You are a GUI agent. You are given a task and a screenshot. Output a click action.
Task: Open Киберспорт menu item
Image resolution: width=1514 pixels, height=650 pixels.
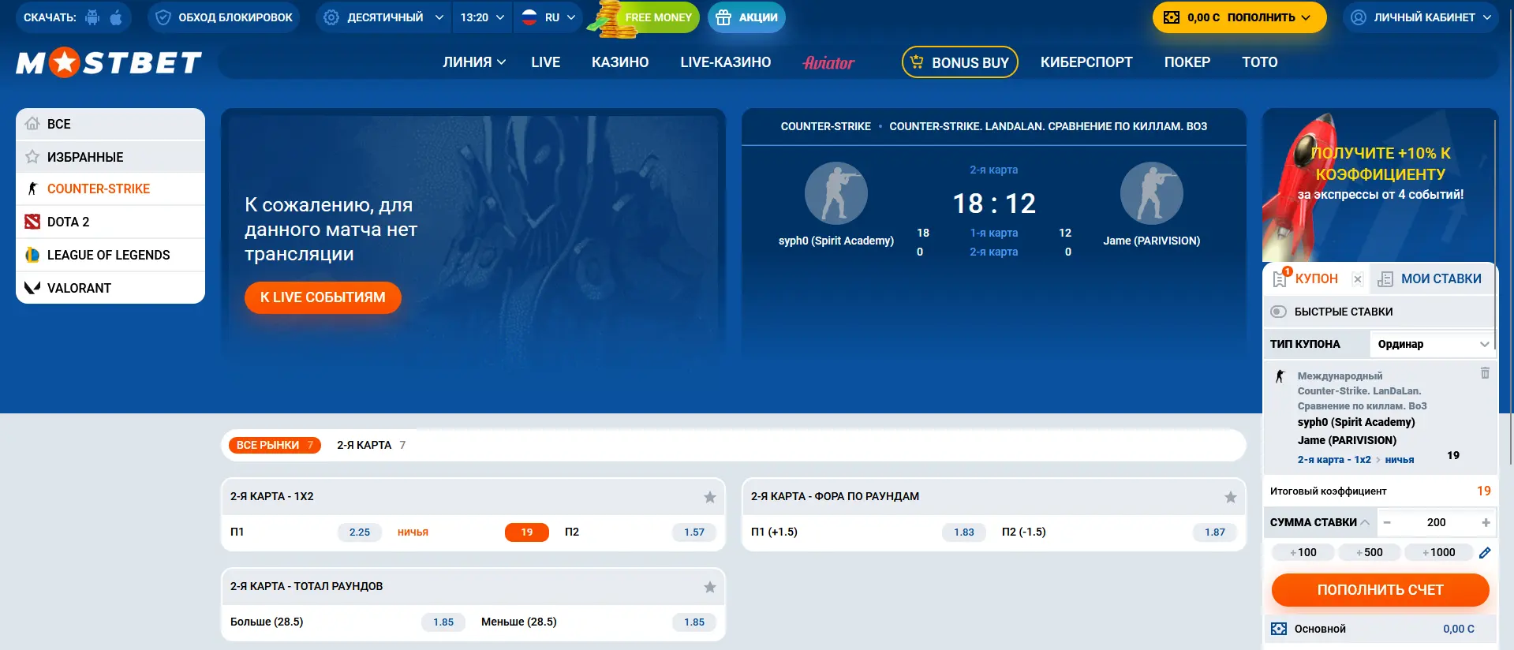[1086, 62]
